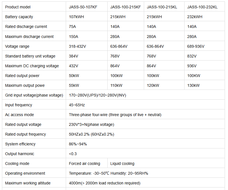Select the Grid input voltage value text

tap(98, 95)
